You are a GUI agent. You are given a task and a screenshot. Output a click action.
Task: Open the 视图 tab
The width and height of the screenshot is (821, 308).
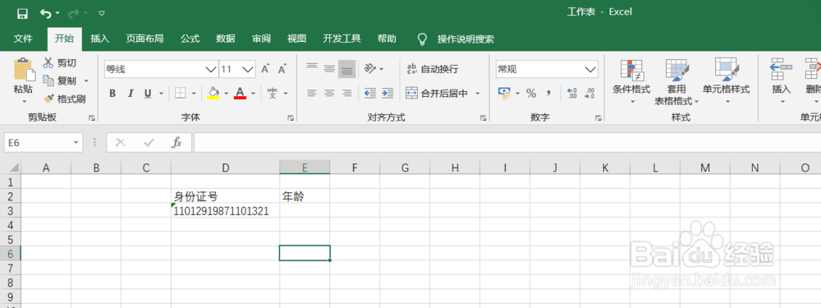coord(297,39)
